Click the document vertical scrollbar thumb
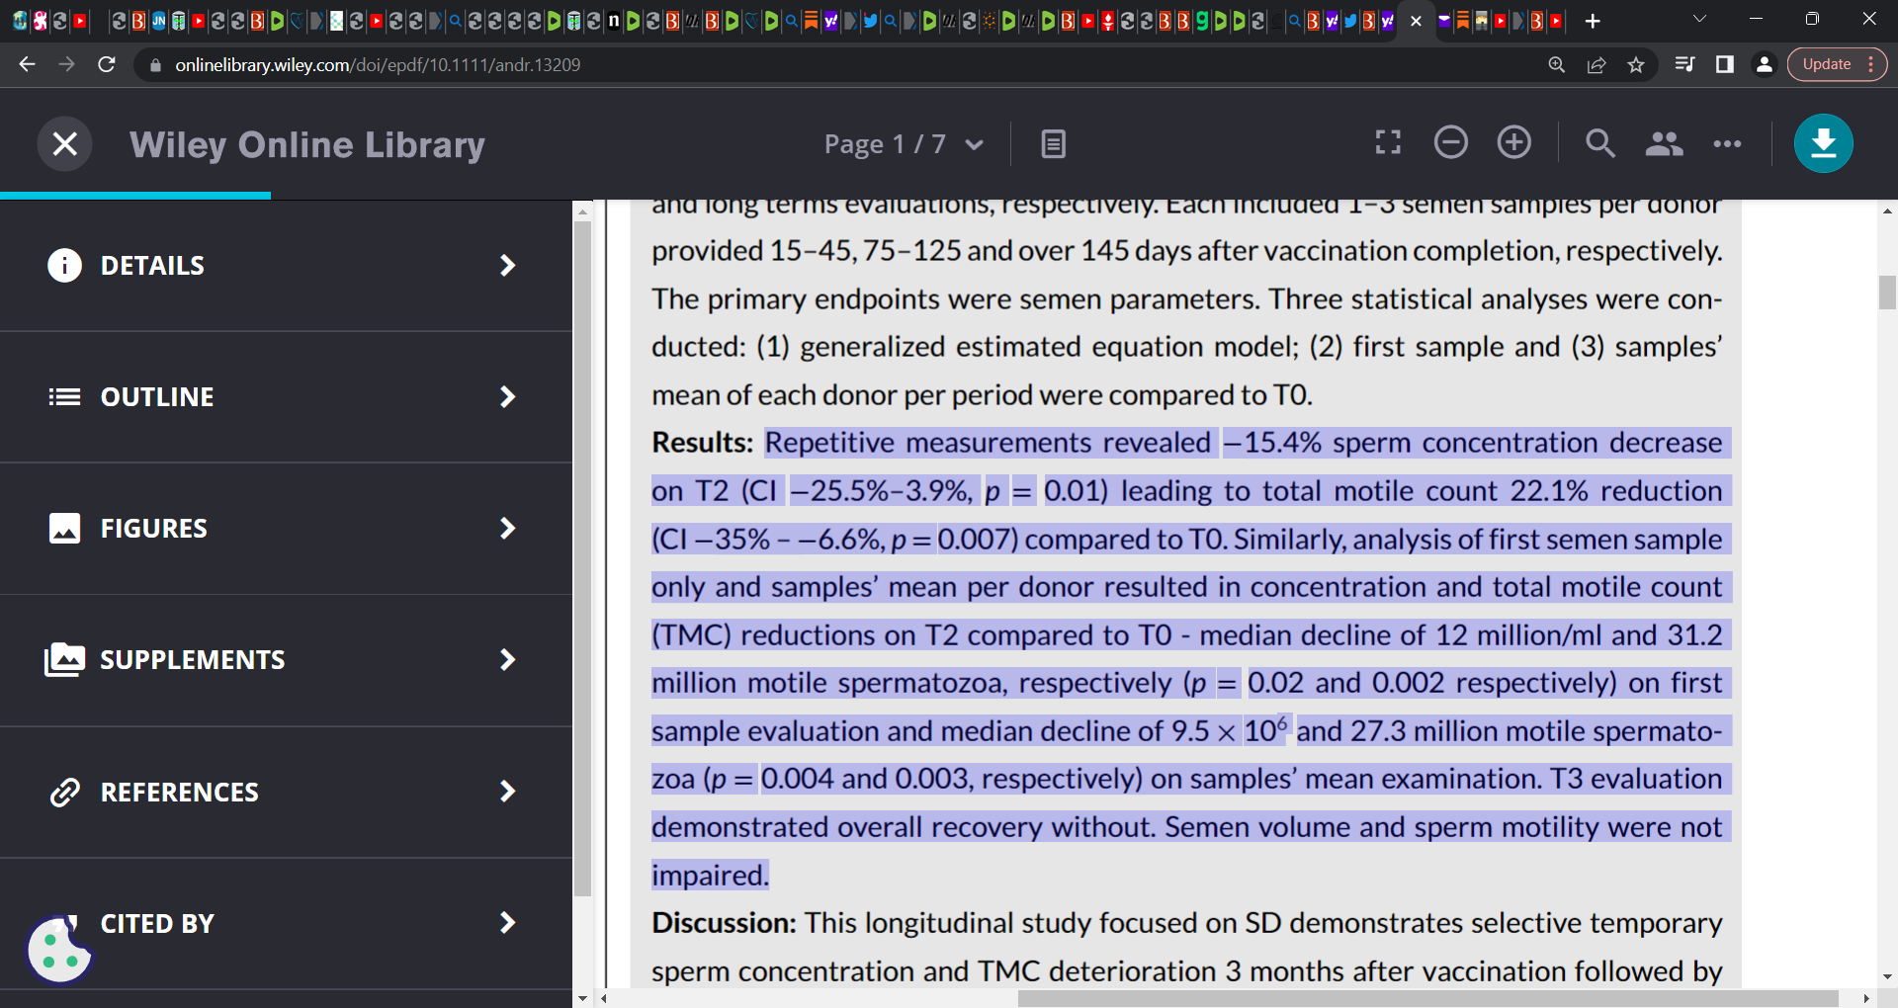1898x1008 pixels. point(1887,294)
